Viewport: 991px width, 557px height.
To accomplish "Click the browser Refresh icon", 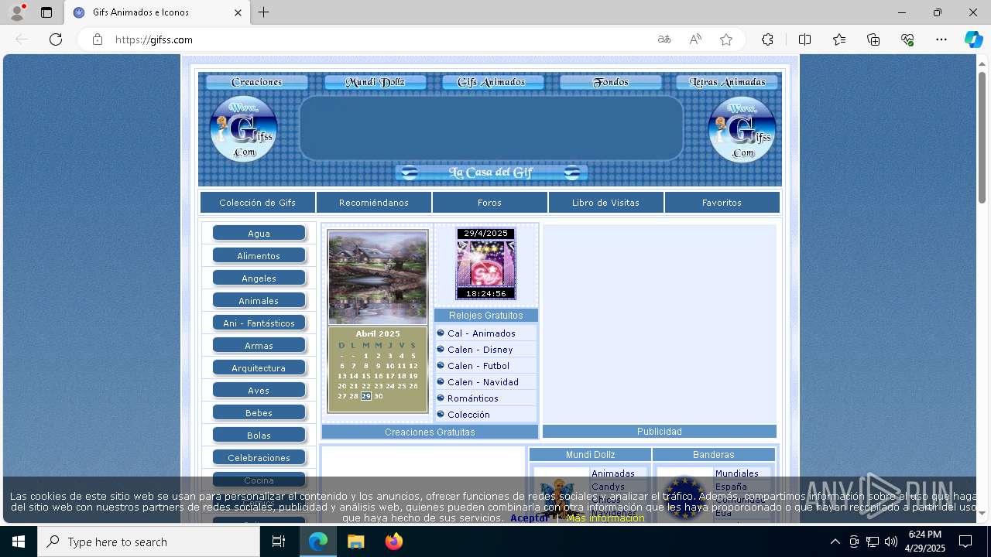I will coord(56,39).
